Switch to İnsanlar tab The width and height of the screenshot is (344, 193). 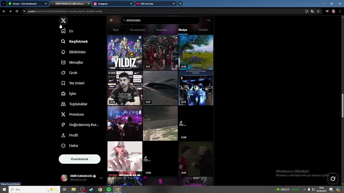[x=162, y=30]
